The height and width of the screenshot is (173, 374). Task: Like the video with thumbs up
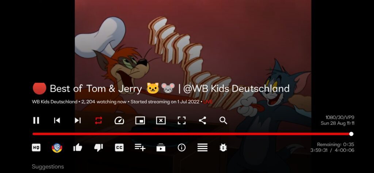[78, 148]
